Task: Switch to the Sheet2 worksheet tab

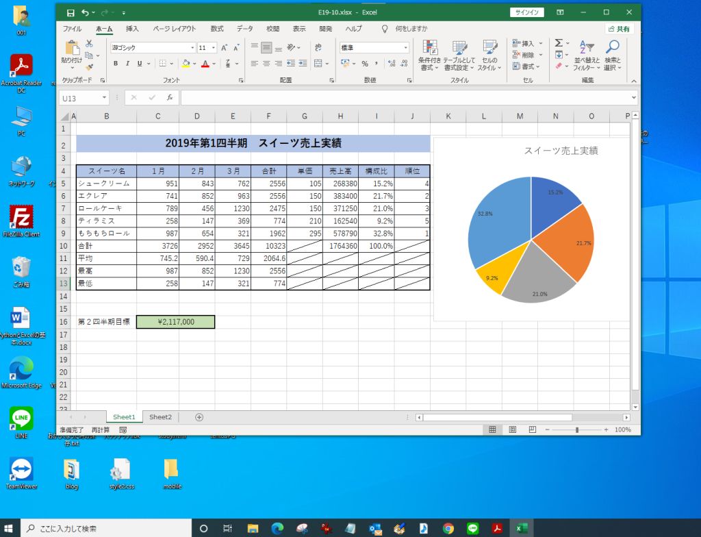Action: tap(160, 417)
